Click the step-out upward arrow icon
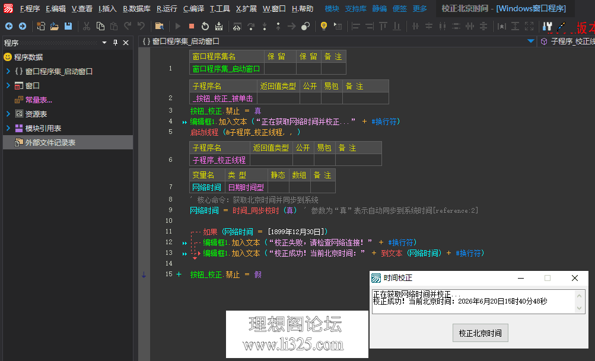595x361 pixels. 278,26
